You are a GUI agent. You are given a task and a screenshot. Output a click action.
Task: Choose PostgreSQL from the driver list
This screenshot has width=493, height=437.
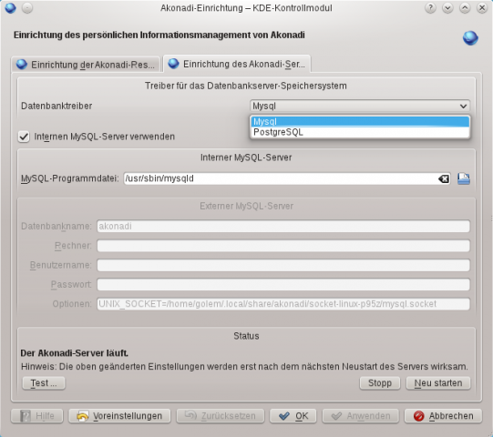click(360, 132)
